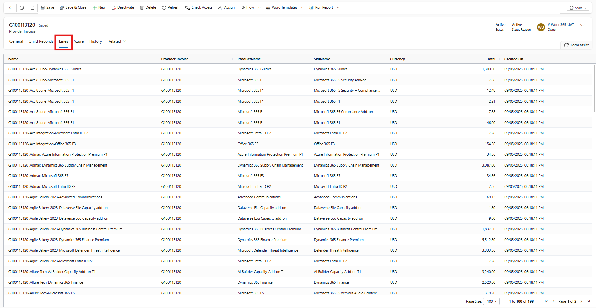Open line 'Acc Integration-Office 365 E3'
This screenshot has height=308, width=596.
(42, 144)
